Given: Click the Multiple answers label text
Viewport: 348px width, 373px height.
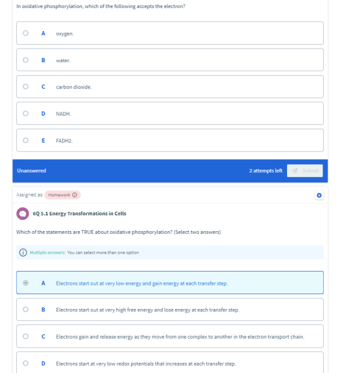Looking at the screenshot, I should coord(47,252).
